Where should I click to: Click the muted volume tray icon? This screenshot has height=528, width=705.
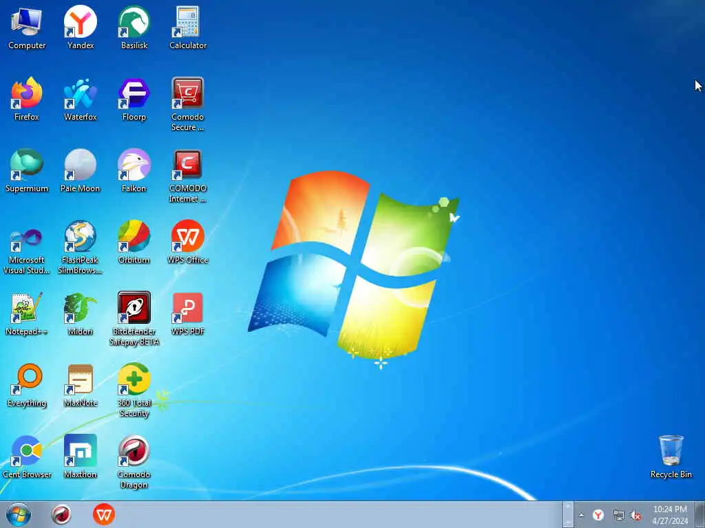tap(635, 516)
